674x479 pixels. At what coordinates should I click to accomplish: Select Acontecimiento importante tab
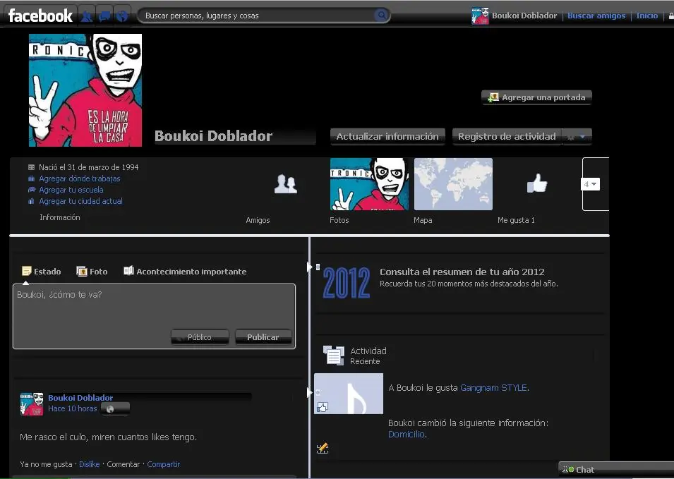[186, 272]
